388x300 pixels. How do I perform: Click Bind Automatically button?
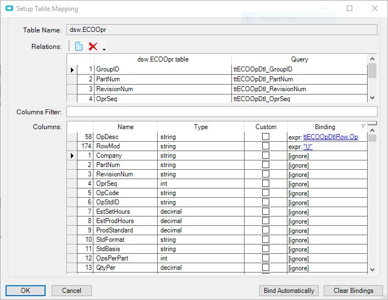[x=289, y=291]
